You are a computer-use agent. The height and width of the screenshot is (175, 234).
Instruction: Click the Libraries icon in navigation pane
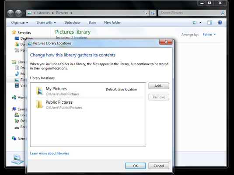(x=14, y=62)
